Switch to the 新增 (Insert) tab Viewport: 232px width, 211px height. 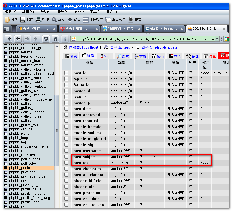point(140,56)
